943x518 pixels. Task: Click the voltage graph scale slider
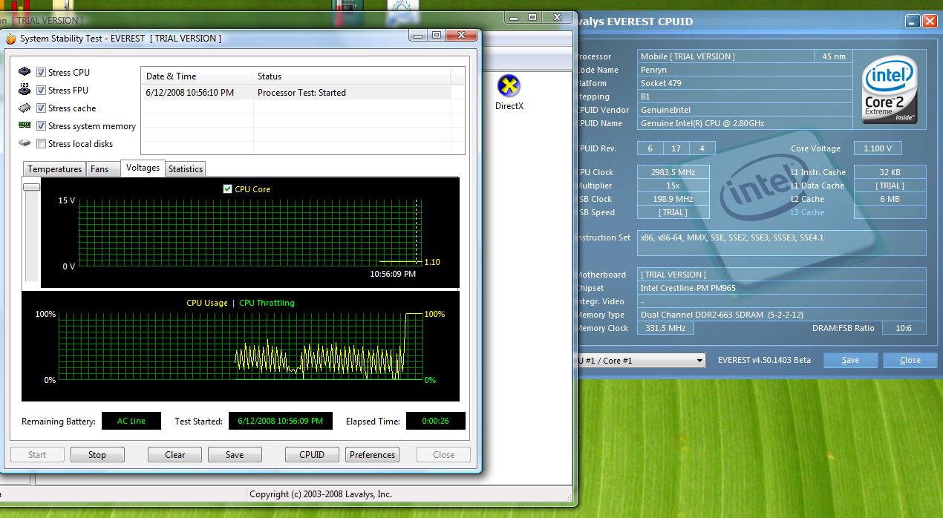tap(31, 187)
